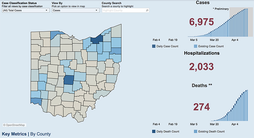Click the Cases heading
Image resolution: width=254 pixels, height=138 pixels.
203,3
